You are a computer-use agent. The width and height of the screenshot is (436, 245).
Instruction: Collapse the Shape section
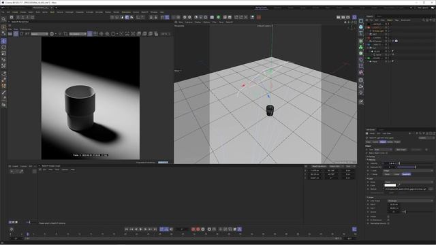point(371,197)
